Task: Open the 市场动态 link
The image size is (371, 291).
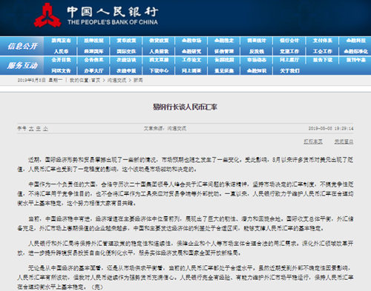Action: [x=257, y=60]
